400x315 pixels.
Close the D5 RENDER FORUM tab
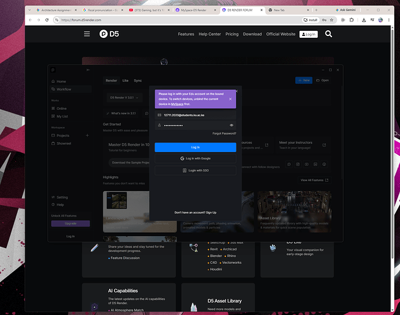pyautogui.click(x=261, y=10)
